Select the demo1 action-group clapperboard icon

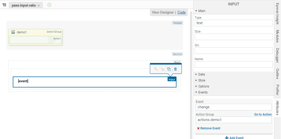click(13, 32)
